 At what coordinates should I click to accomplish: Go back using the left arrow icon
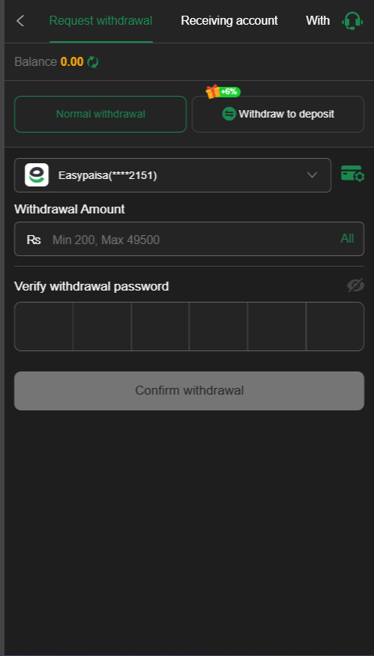pyautogui.click(x=20, y=20)
